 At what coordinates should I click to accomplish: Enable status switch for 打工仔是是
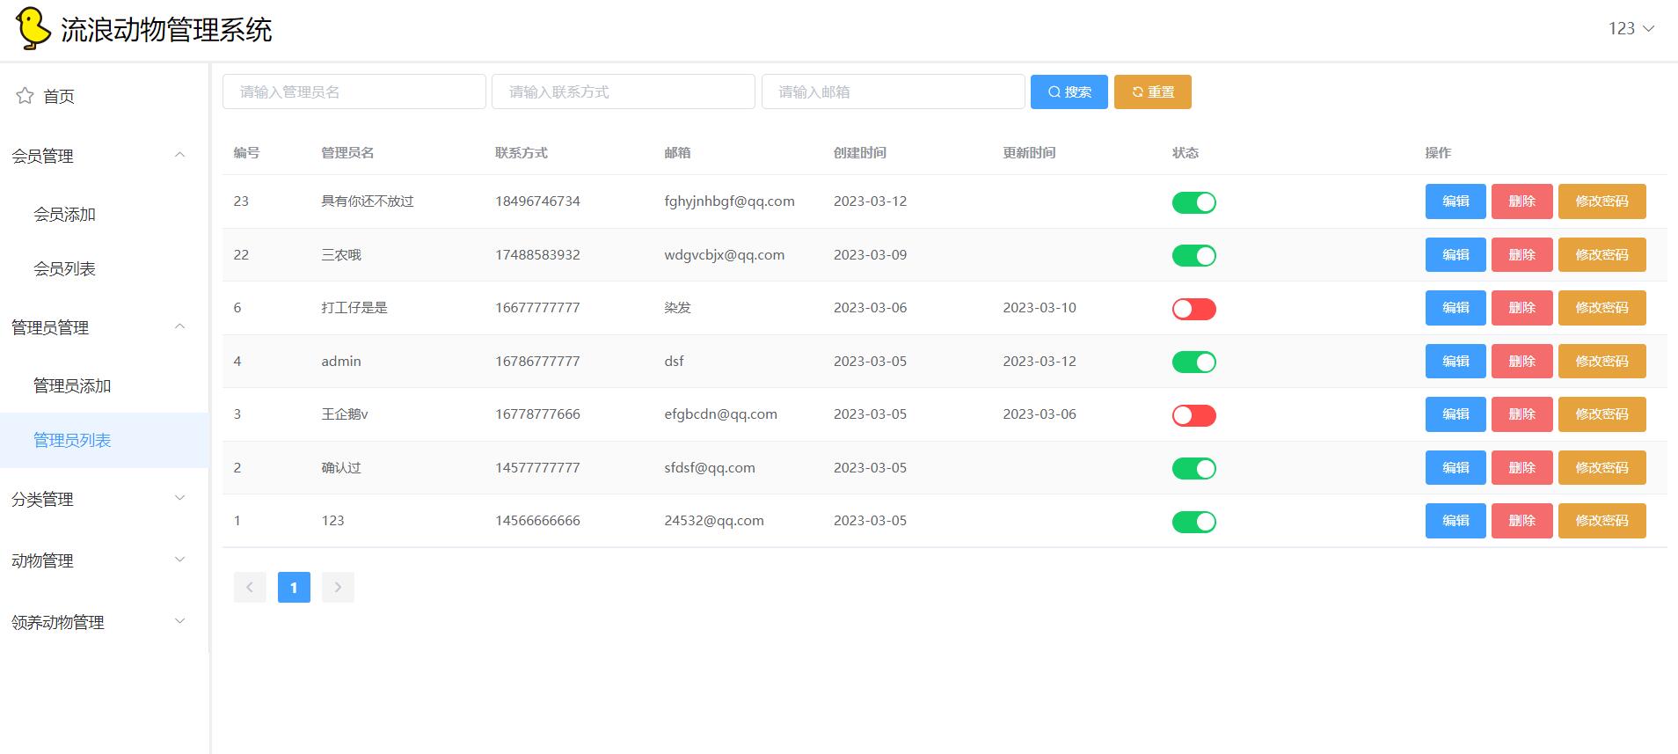click(x=1193, y=309)
